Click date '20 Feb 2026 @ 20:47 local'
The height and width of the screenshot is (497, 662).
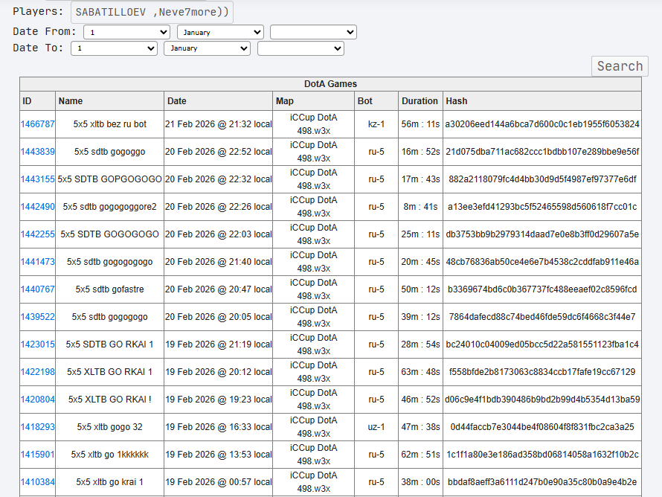click(218, 289)
